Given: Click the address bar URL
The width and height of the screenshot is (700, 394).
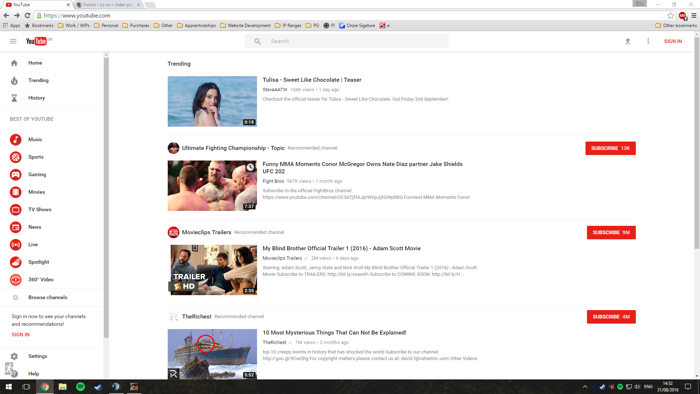Looking at the screenshot, I should (77, 16).
